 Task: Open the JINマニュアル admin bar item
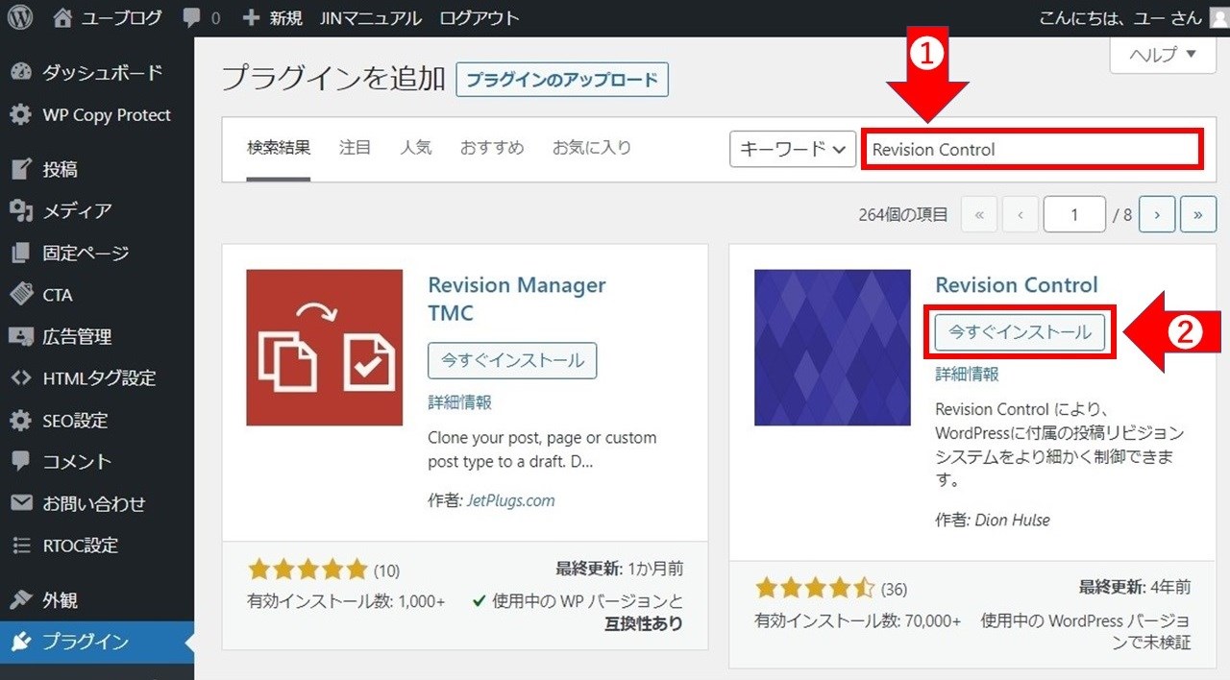tap(371, 17)
